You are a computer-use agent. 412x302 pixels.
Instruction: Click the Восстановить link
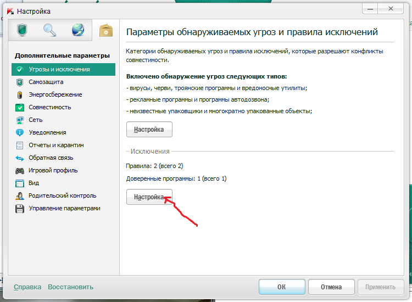(x=70, y=287)
